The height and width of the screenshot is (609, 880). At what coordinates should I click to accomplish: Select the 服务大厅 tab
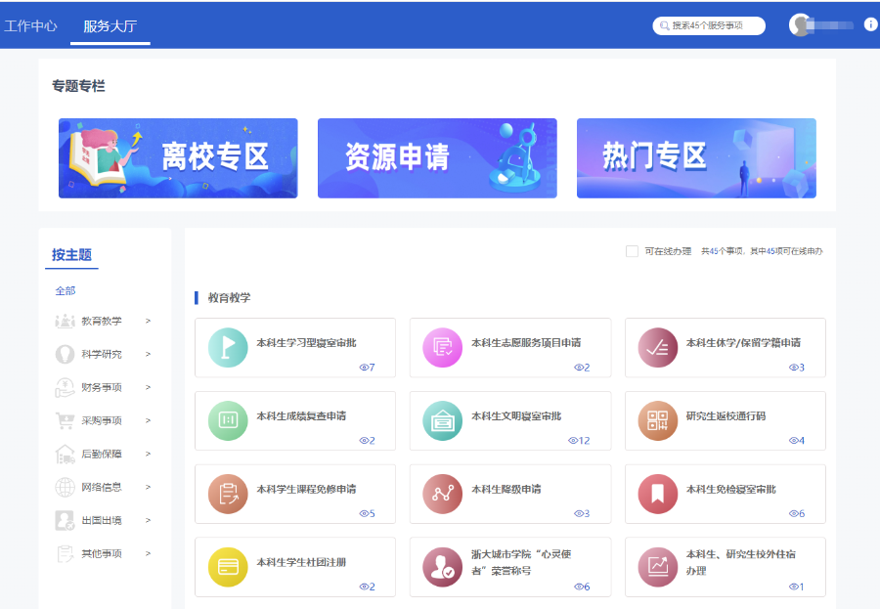coord(110,25)
